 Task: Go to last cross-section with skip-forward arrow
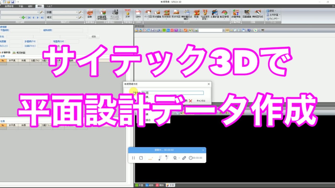coord(42,17)
